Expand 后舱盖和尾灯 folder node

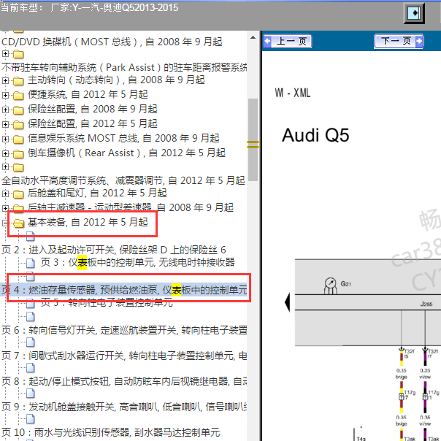pos(5,193)
